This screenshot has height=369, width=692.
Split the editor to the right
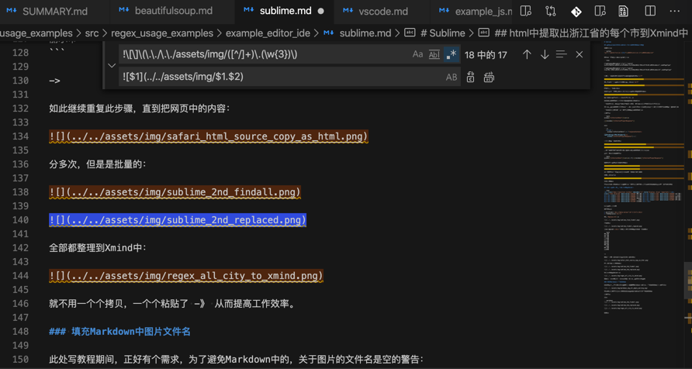click(x=649, y=11)
